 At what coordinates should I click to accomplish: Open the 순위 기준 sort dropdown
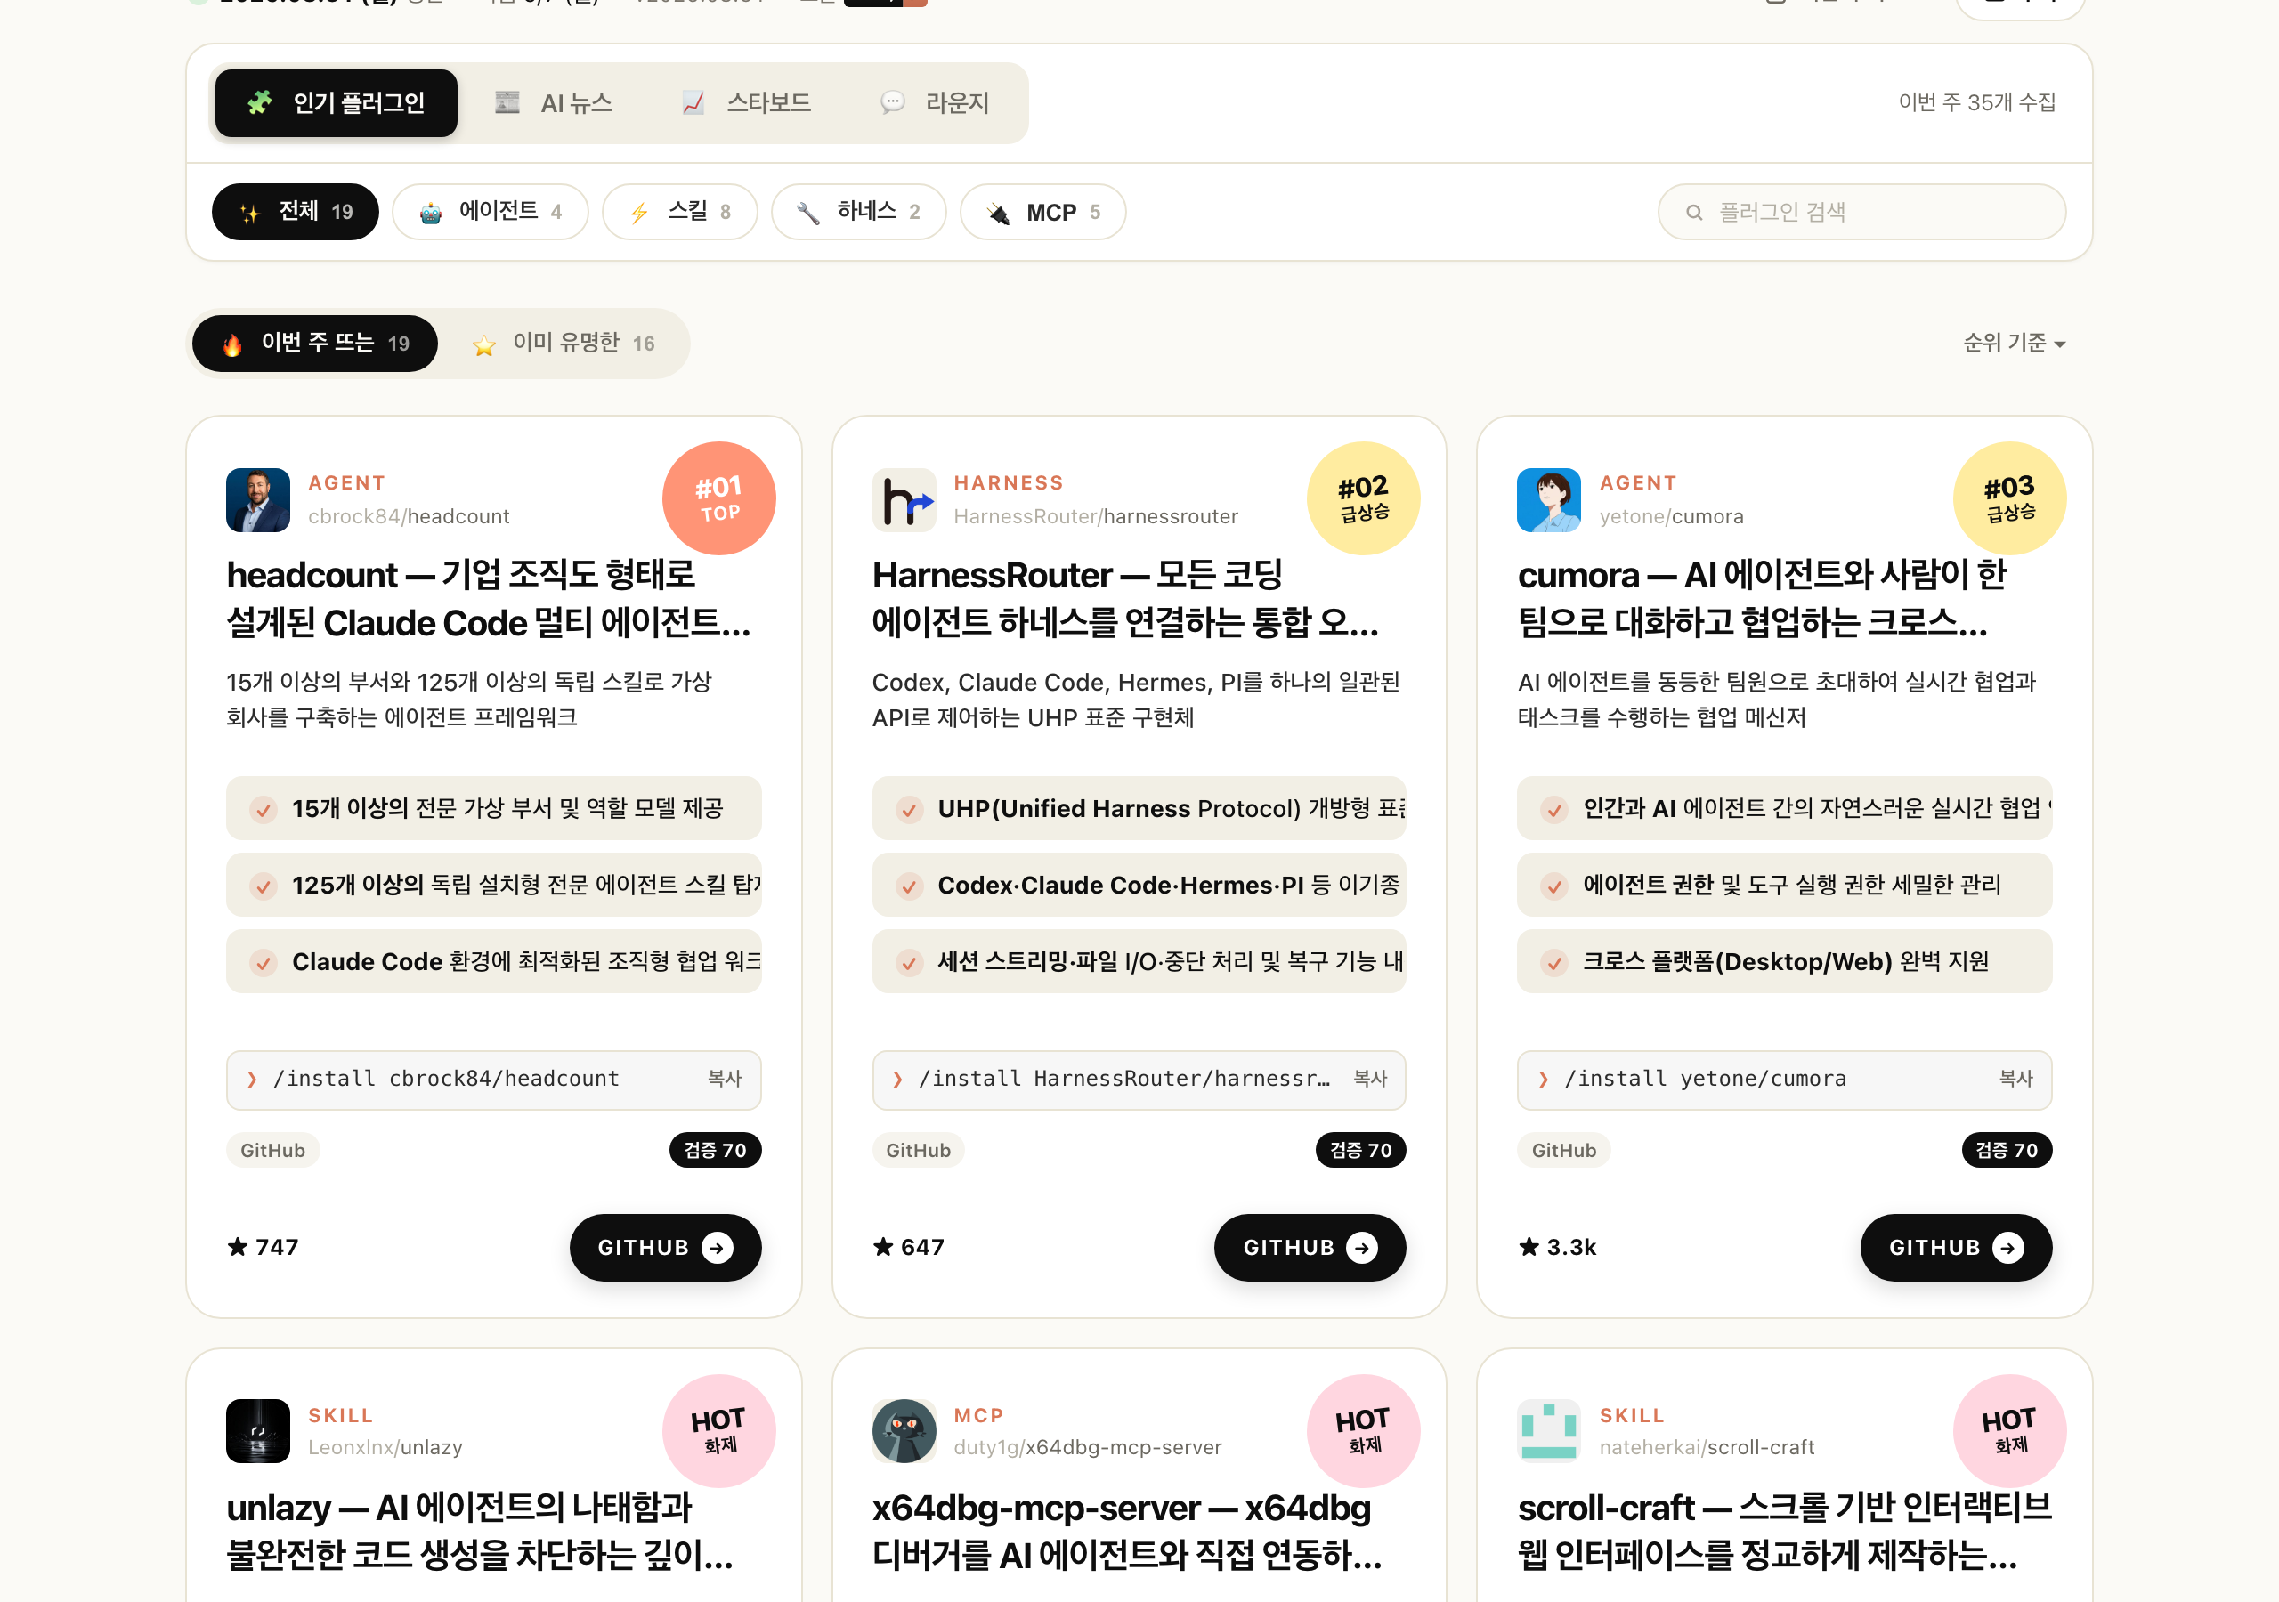tap(2014, 344)
